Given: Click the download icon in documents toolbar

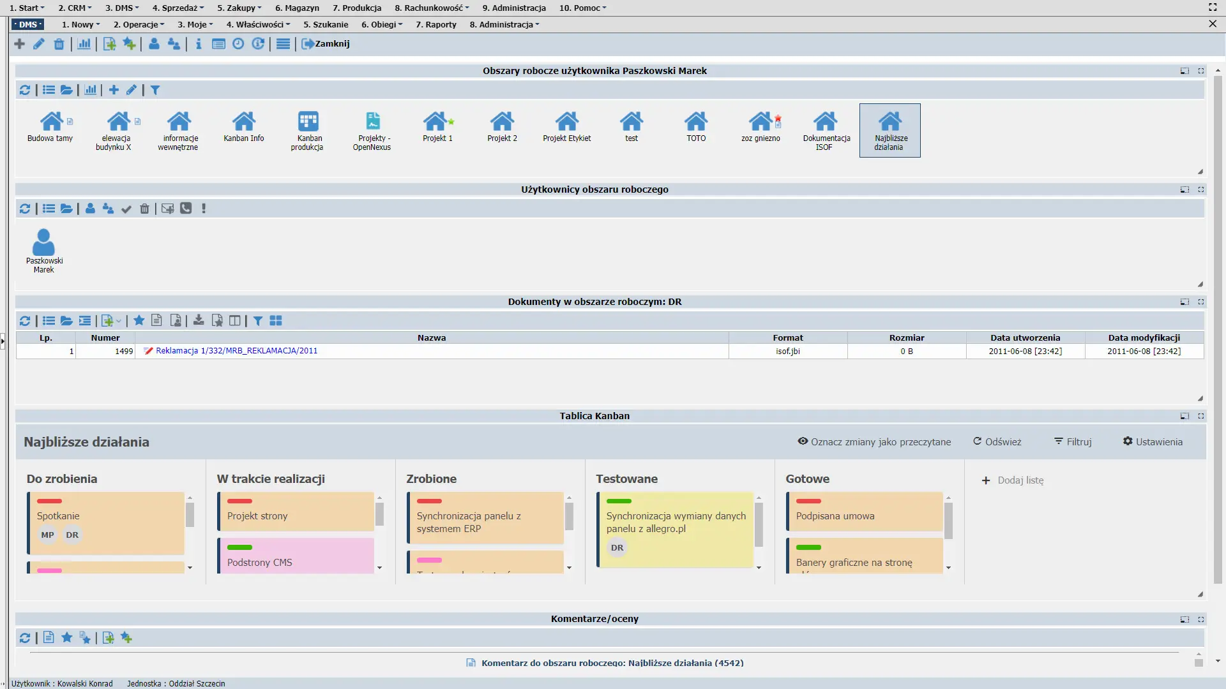Looking at the screenshot, I should point(199,321).
